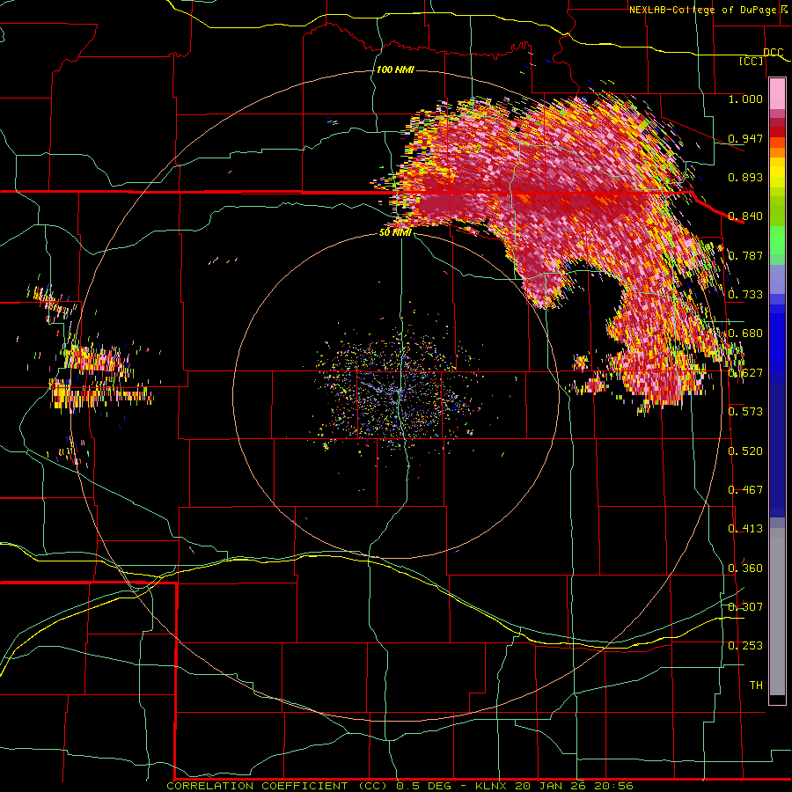Click the pink top segment of the color bar
The image size is (792, 792).
[x=777, y=94]
